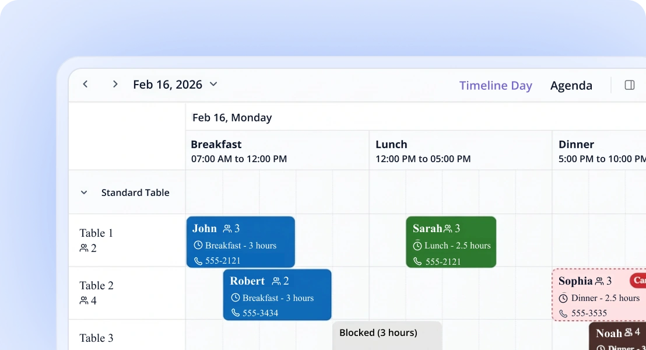Open the Feb 16, 2026 date picker
This screenshot has width=646, height=350.
point(175,85)
